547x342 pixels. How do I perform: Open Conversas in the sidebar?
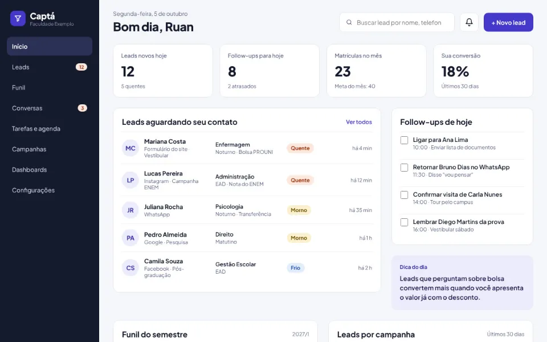pyautogui.click(x=50, y=108)
